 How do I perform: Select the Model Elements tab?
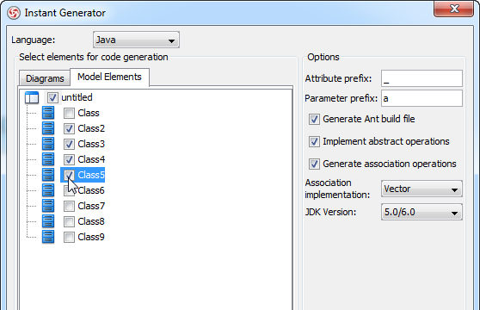click(x=109, y=77)
